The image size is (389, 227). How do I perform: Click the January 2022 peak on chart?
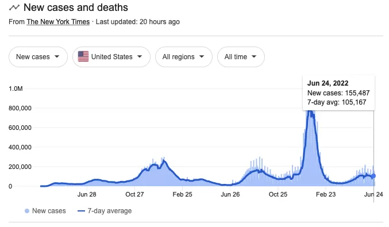(x=310, y=113)
